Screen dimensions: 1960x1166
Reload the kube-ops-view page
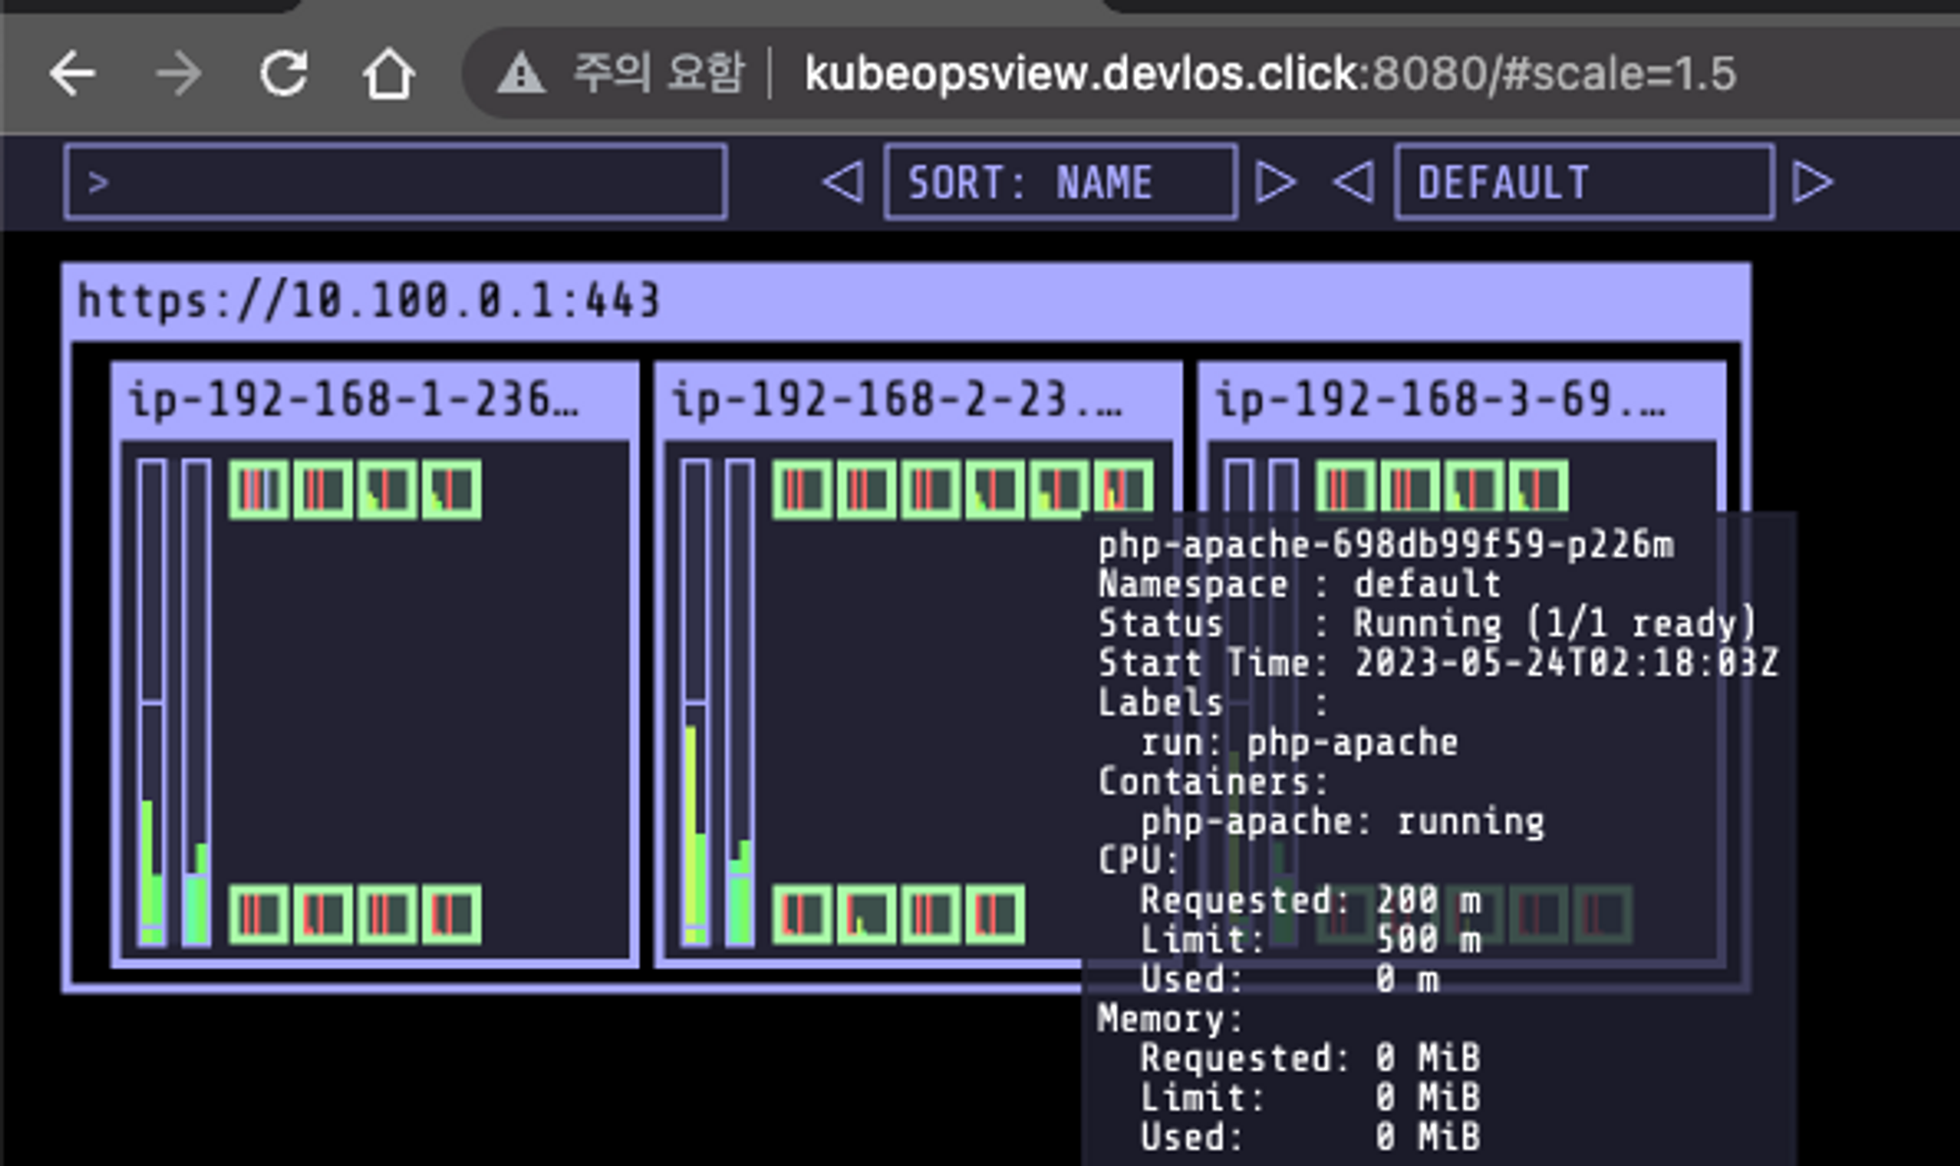pyautogui.click(x=284, y=73)
